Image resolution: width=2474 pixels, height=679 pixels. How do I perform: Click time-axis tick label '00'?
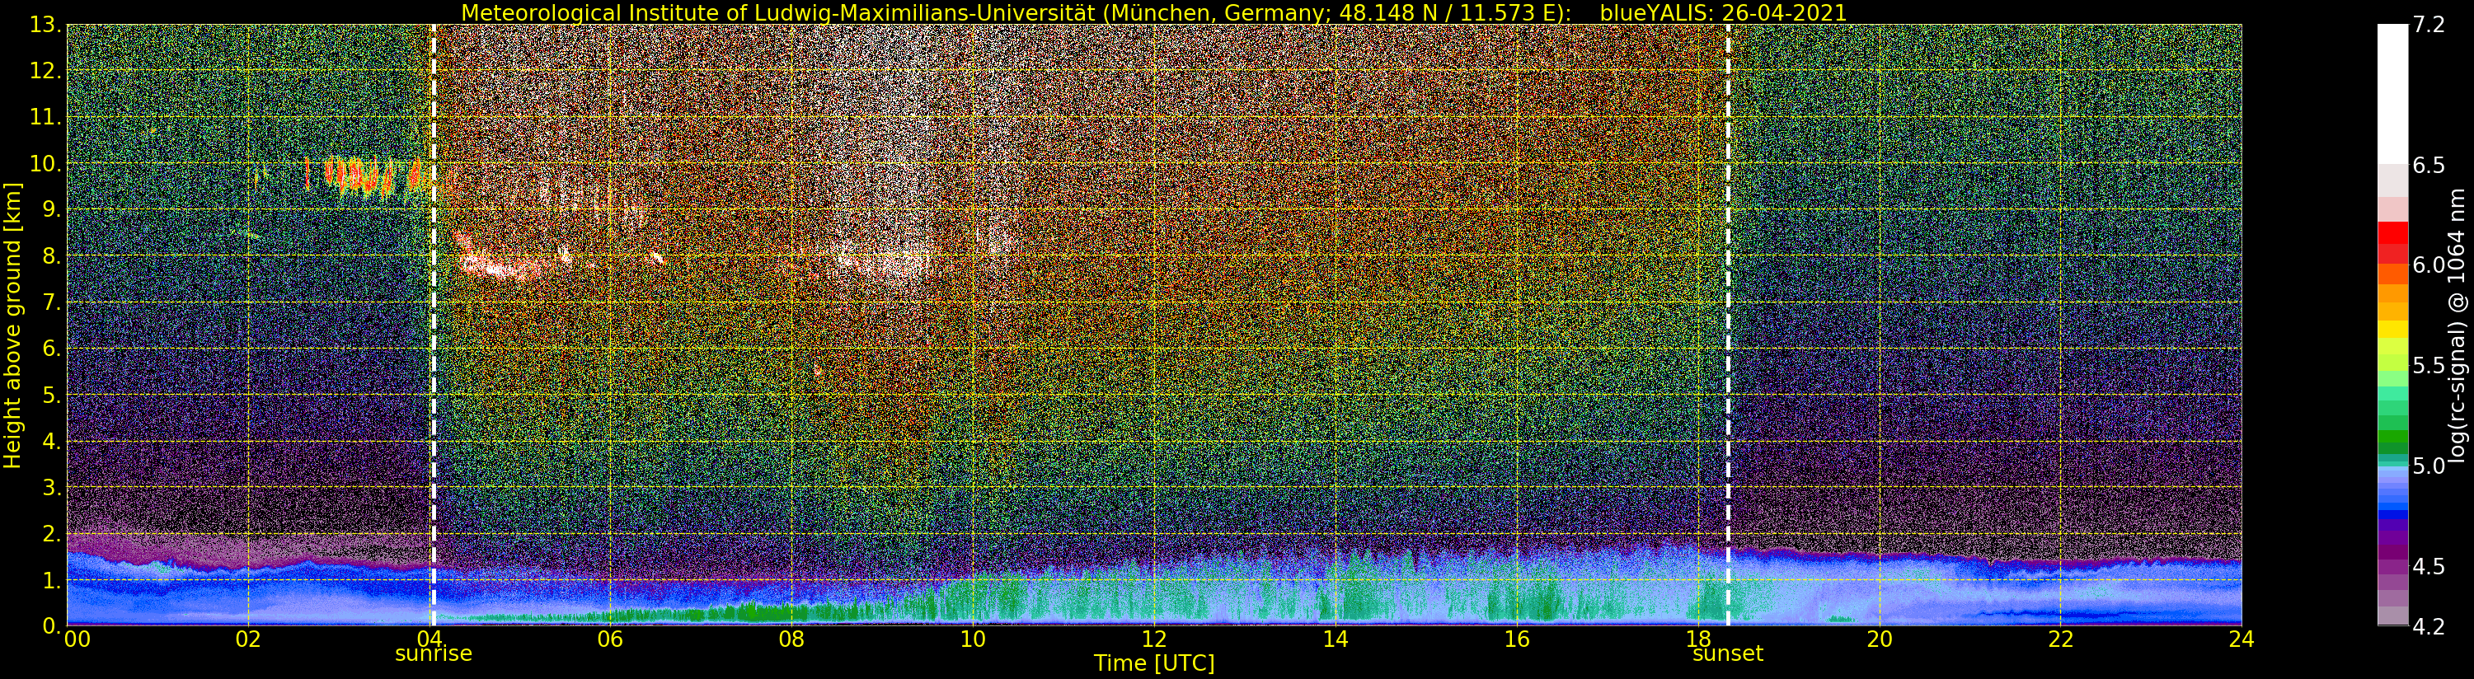pos(77,639)
